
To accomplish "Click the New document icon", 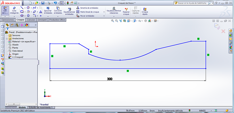I will 31,3.
